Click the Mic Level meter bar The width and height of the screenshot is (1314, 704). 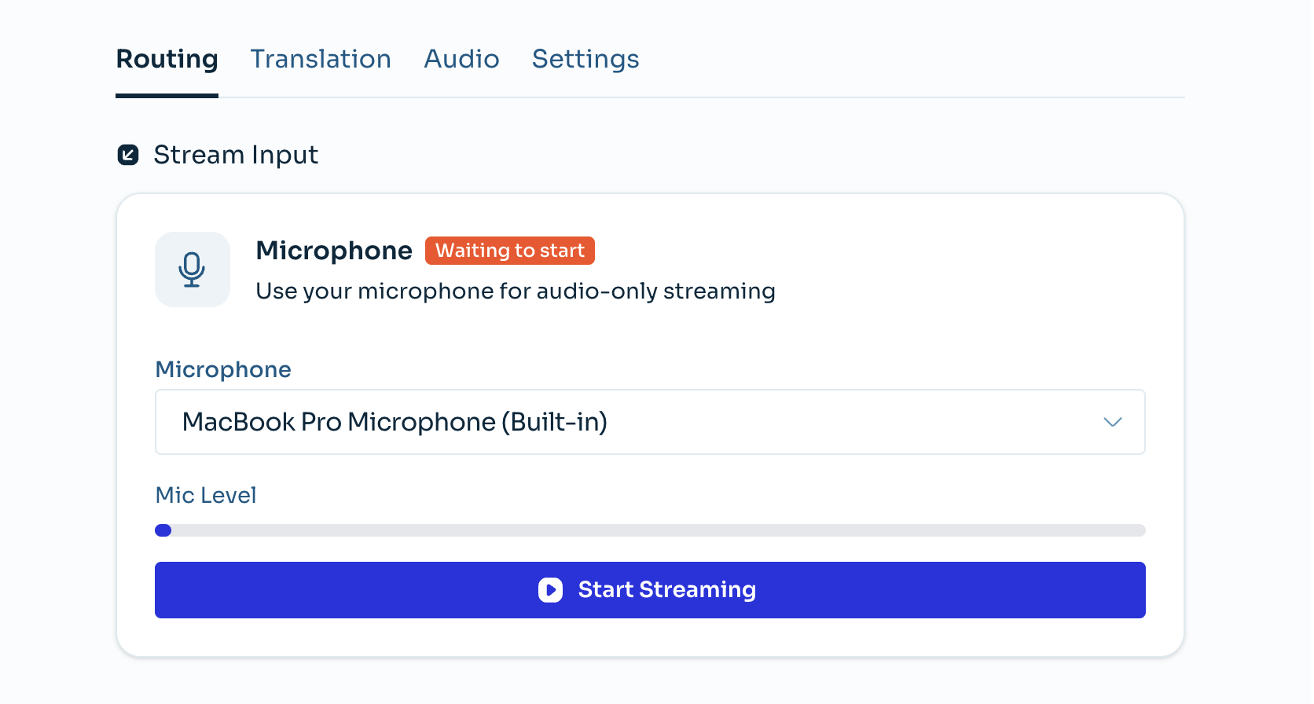[649, 530]
